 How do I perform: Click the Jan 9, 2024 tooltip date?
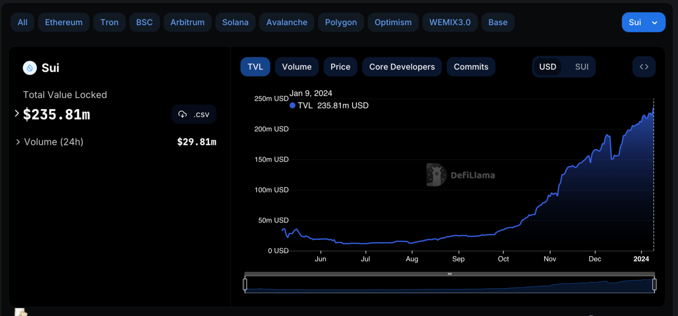click(x=311, y=93)
